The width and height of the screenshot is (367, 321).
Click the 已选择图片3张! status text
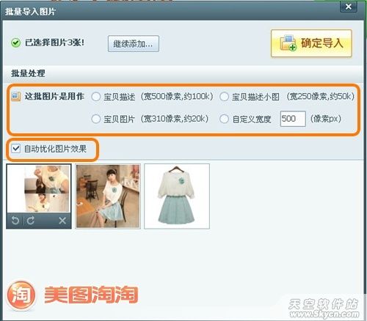(54, 43)
